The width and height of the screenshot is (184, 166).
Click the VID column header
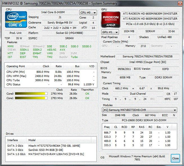(x=89, y=66)
